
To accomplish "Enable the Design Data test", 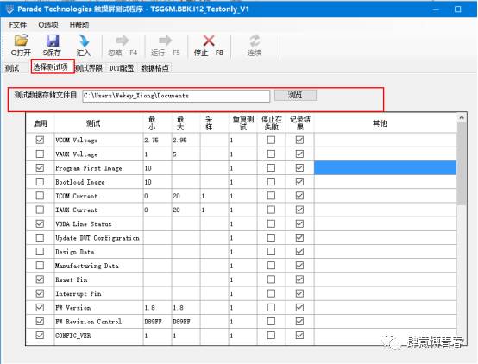I will [40, 252].
